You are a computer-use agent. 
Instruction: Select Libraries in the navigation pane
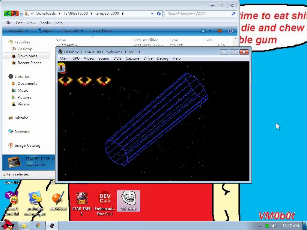click(19, 76)
